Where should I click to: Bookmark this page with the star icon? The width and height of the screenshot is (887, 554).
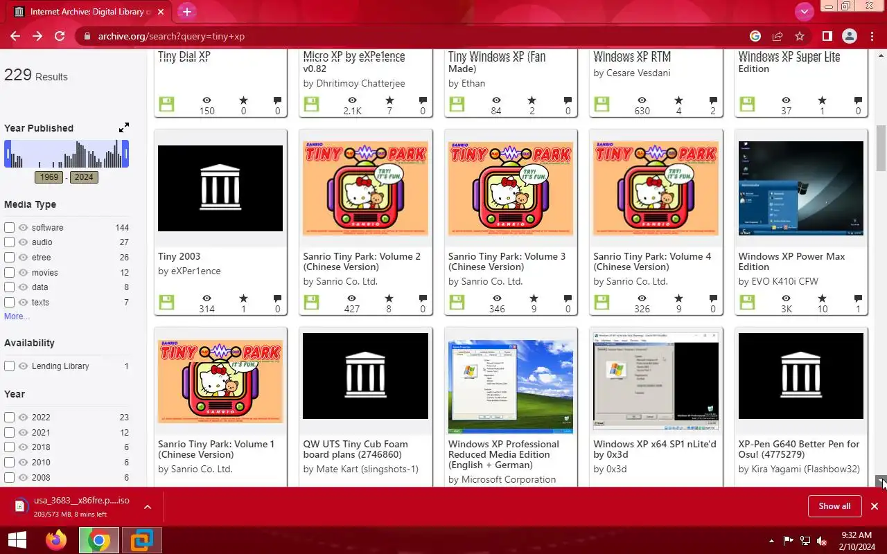[x=800, y=36]
